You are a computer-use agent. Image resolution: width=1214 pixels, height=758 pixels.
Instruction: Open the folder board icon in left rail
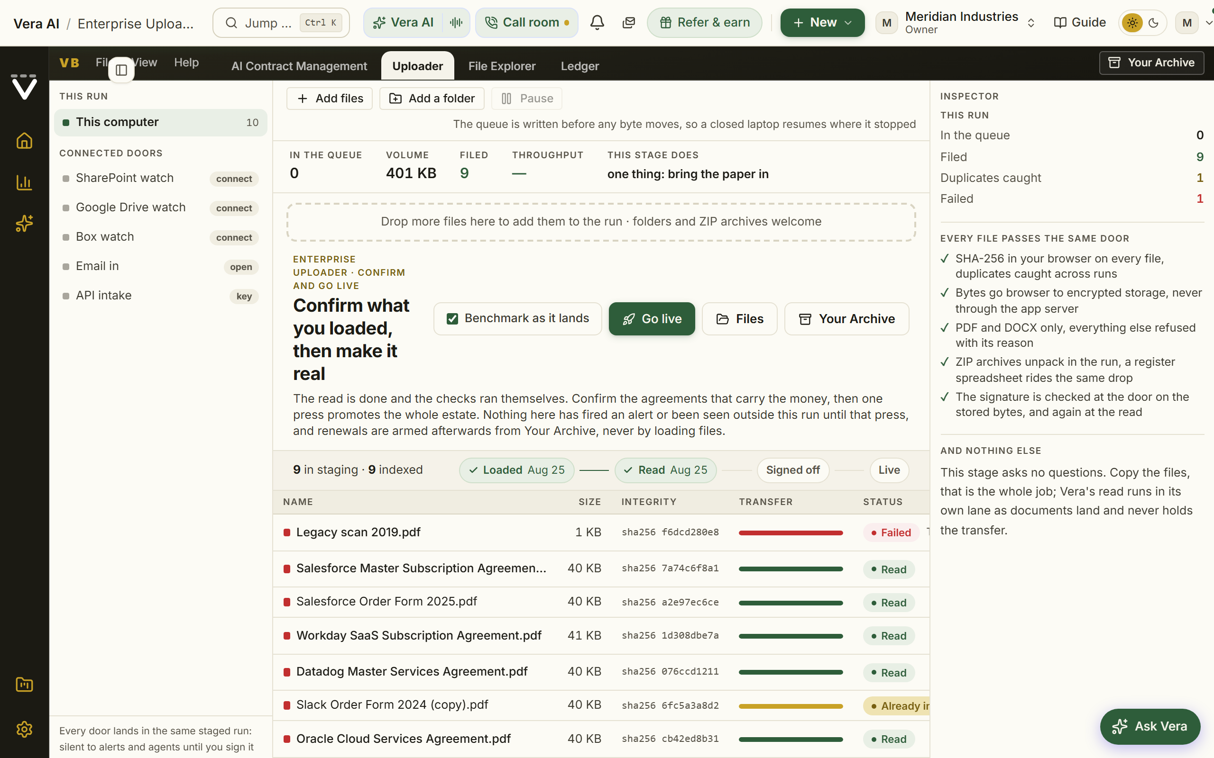pos(24,684)
